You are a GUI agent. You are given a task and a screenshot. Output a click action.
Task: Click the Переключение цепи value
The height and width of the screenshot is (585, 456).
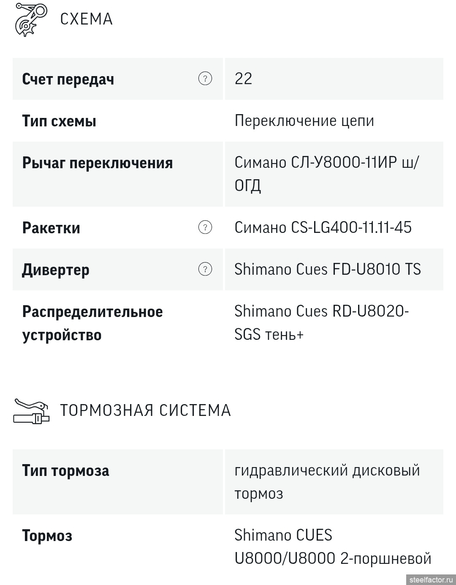(304, 121)
